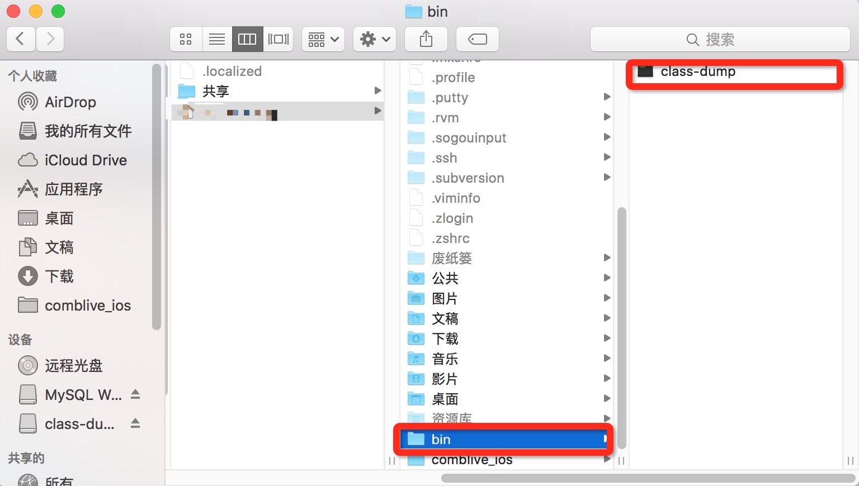Expand the .ssh folder arrow
The image size is (859, 486).
point(607,158)
